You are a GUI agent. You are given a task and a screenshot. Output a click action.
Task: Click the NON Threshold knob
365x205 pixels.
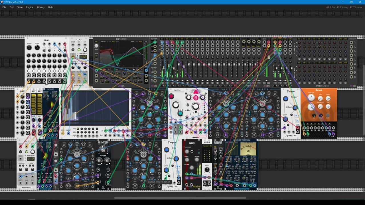click(187, 151)
